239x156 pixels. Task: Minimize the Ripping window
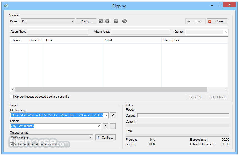[x=212, y=5]
